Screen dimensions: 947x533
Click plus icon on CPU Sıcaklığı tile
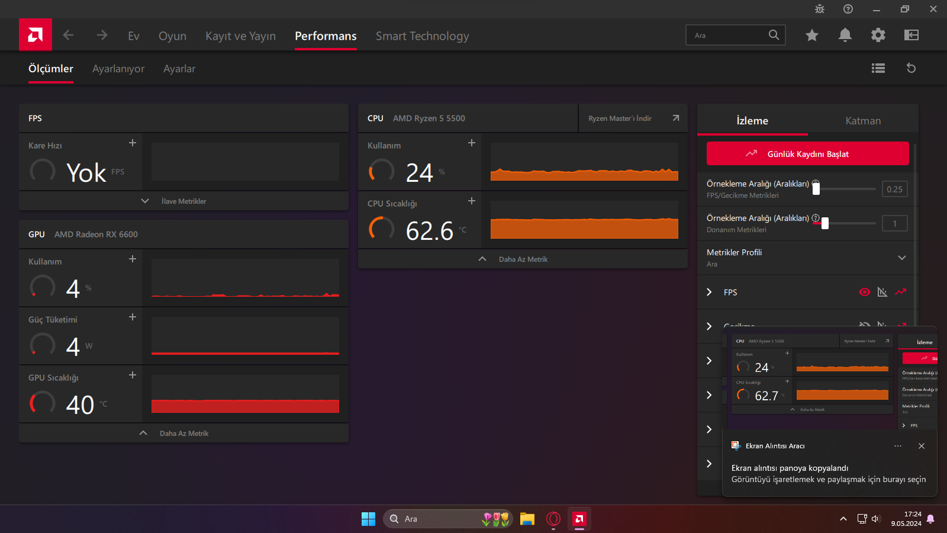[472, 201]
